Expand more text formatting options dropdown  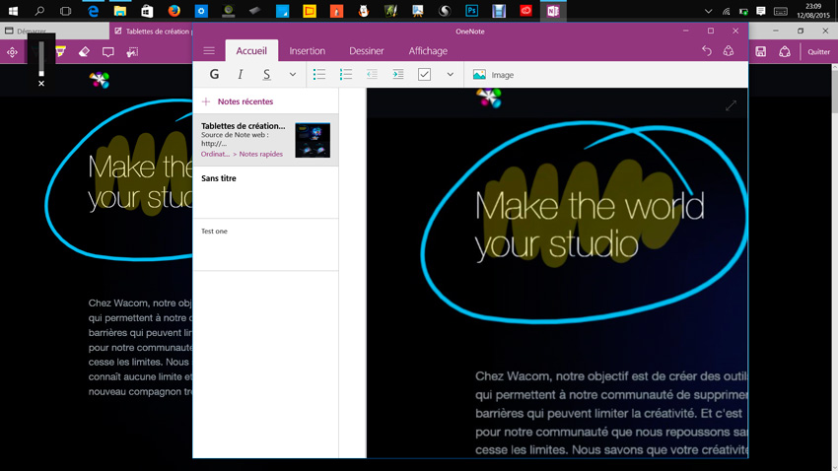click(293, 74)
